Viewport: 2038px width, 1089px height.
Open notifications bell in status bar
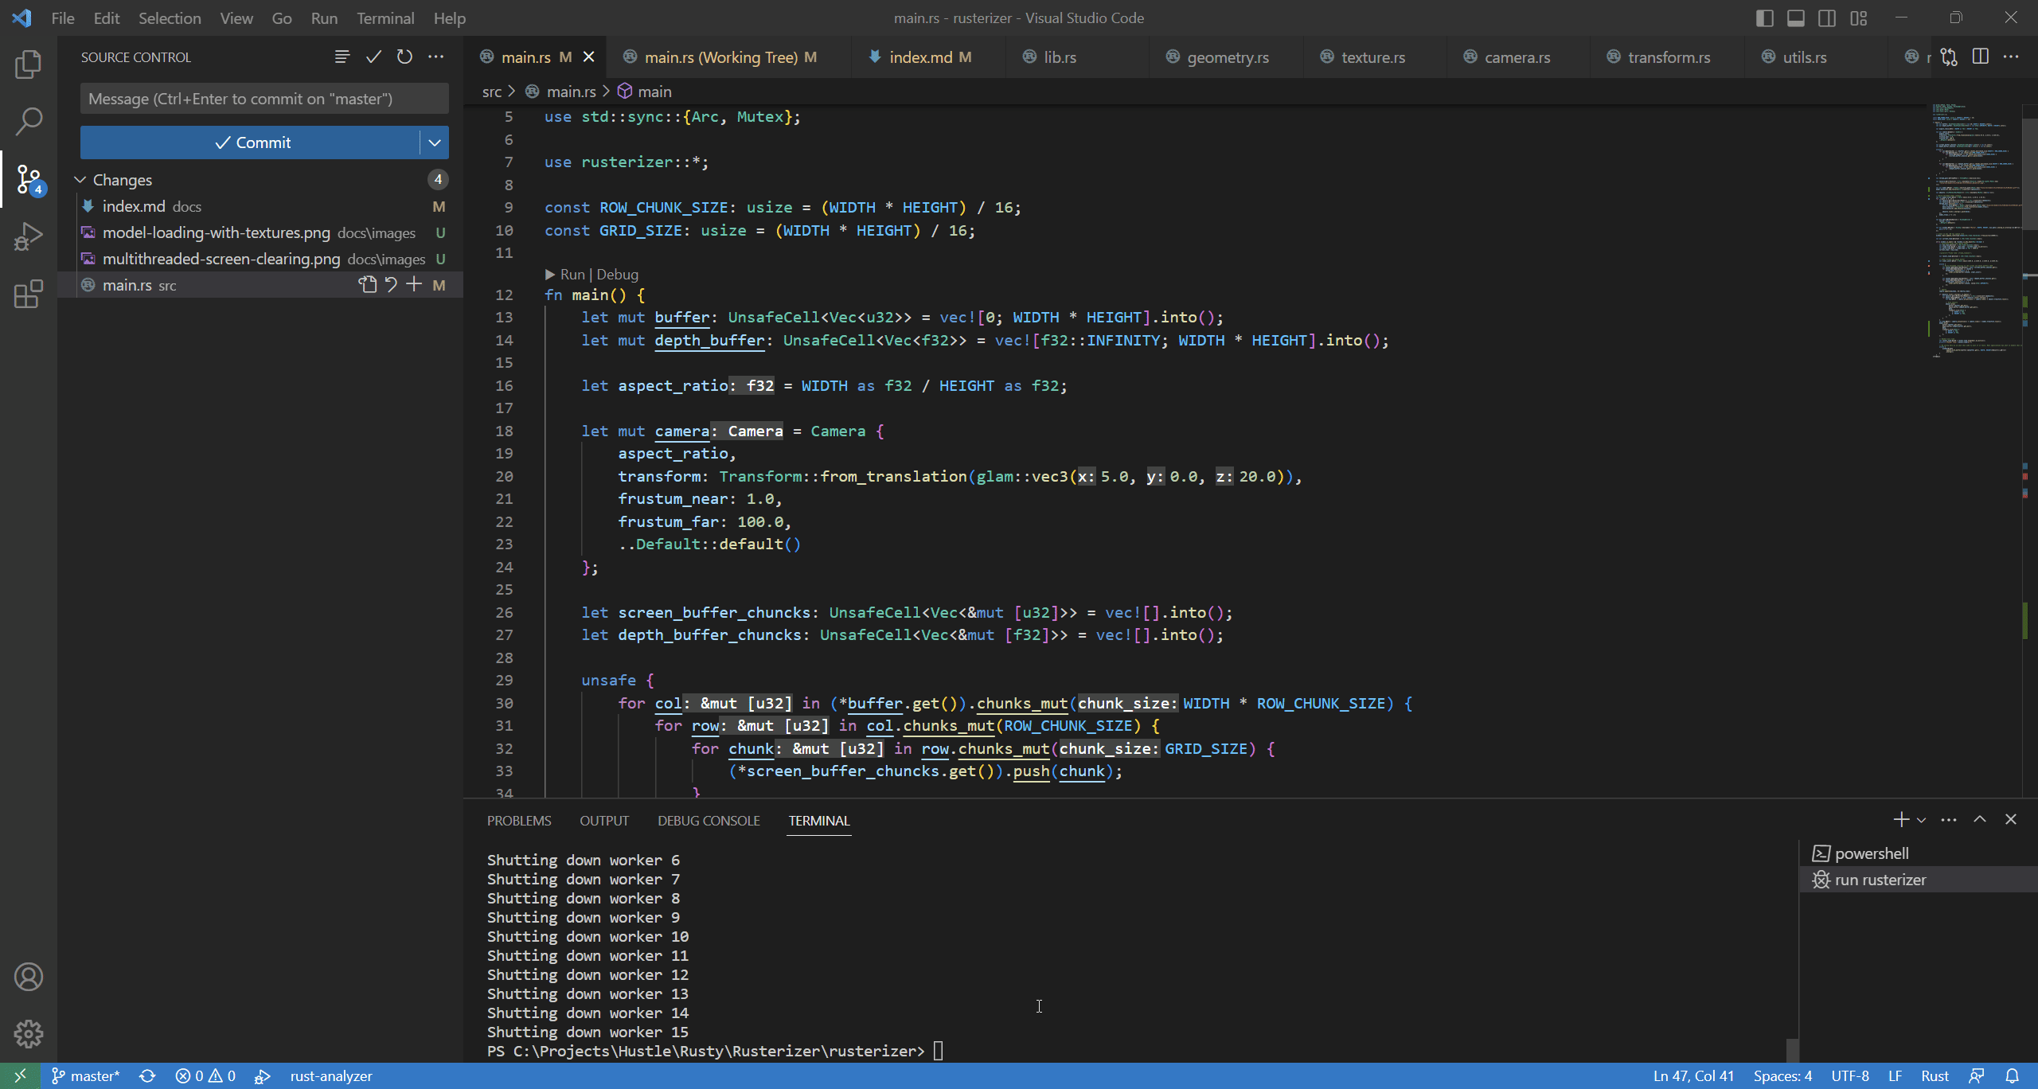pyautogui.click(x=2013, y=1076)
